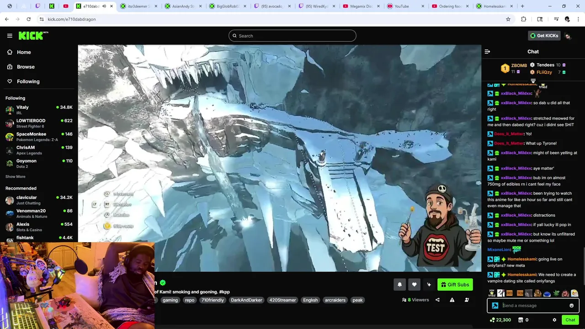585x329 pixels.
Task: Open SpaceMonkee's channel
Action: click(39, 137)
